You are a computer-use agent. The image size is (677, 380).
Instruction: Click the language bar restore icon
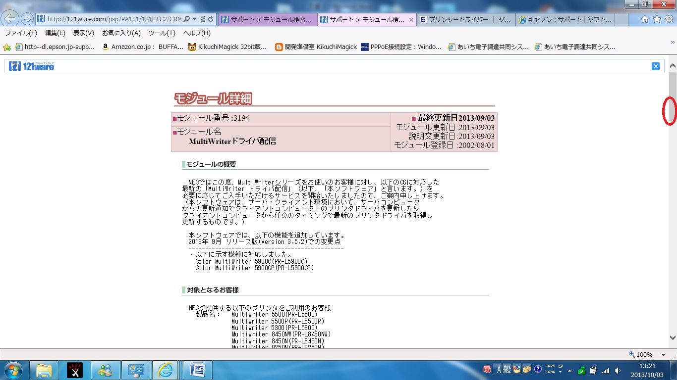561,366
